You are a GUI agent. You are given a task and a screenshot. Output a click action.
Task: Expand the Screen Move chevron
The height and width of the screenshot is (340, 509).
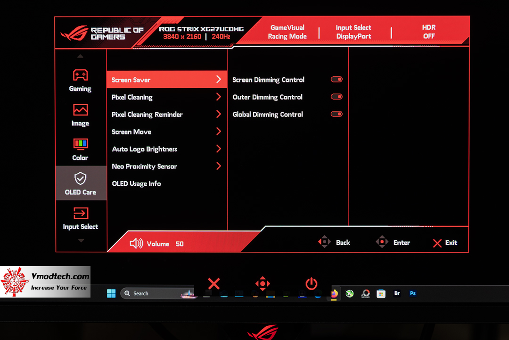219,131
